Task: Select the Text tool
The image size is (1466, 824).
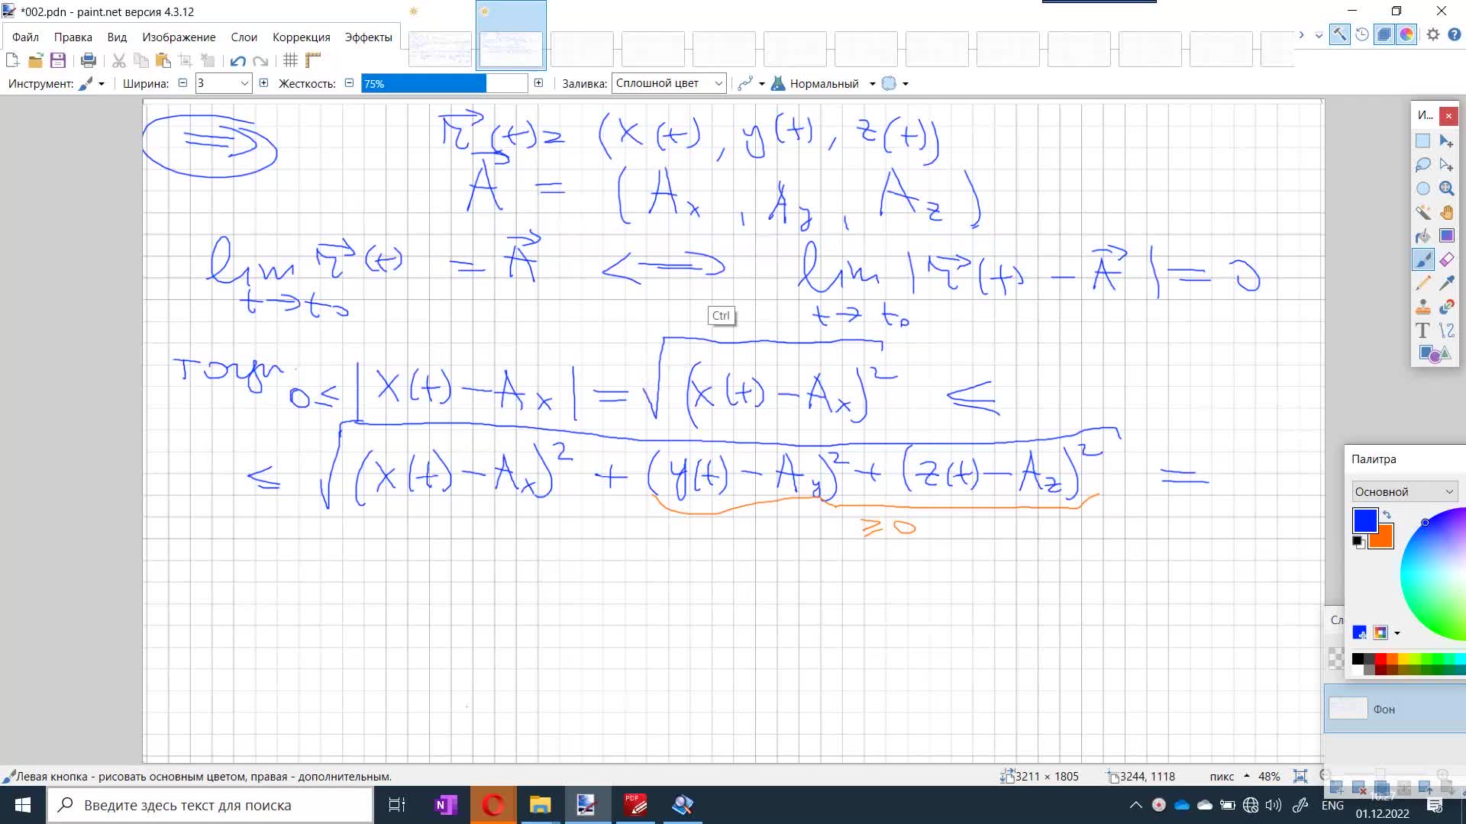Action: [1422, 330]
